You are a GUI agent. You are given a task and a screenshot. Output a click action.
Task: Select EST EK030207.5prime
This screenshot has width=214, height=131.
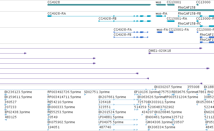pyautogui.click(x=168, y=87)
